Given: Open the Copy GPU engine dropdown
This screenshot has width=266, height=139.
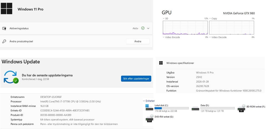Looking at the screenshot, I should pyautogui.click(x=210, y=19).
